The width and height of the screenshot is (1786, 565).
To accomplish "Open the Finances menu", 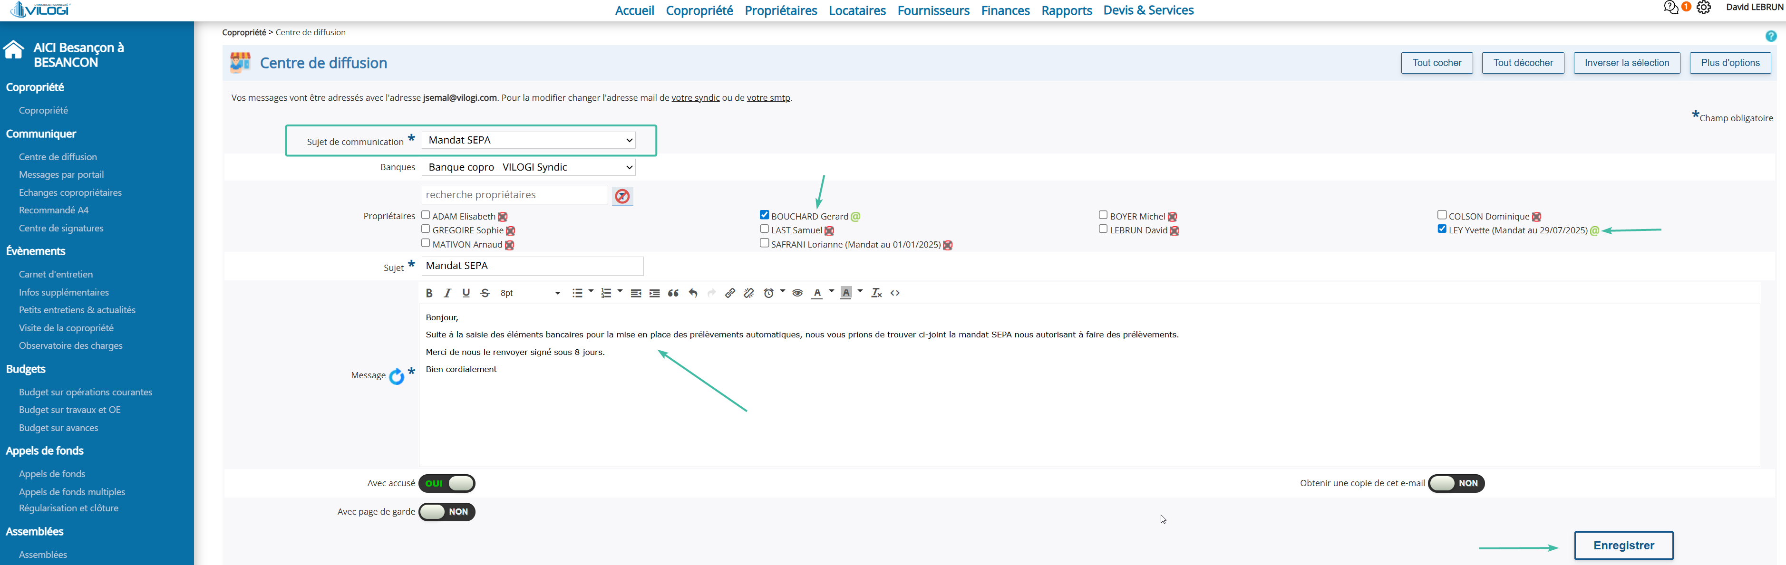I will 1005,10.
